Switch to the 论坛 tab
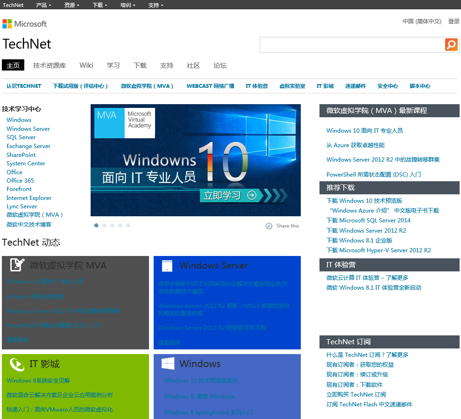 pyautogui.click(x=220, y=65)
